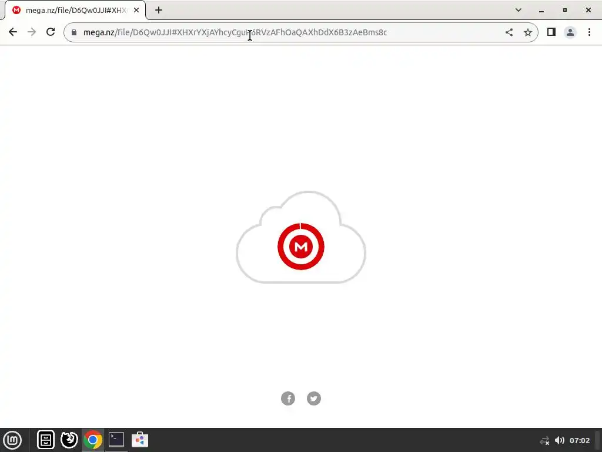The width and height of the screenshot is (602, 452).
Task: Open the Software Manager from the taskbar
Action: (x=140, y=440)
